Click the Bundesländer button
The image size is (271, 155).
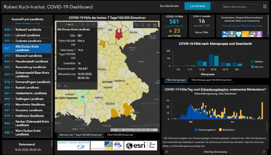point(169,6)
